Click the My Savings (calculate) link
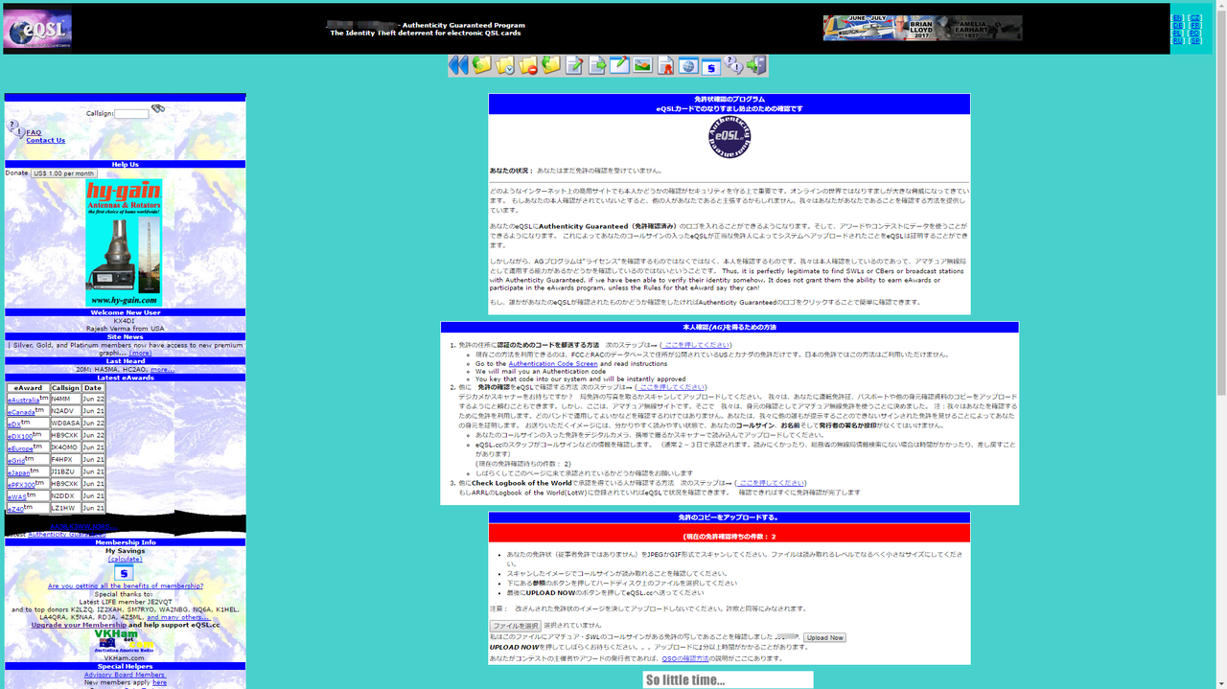Image resolution: width=1227 pixels, height=689 pixels. [x=125, y=559]
